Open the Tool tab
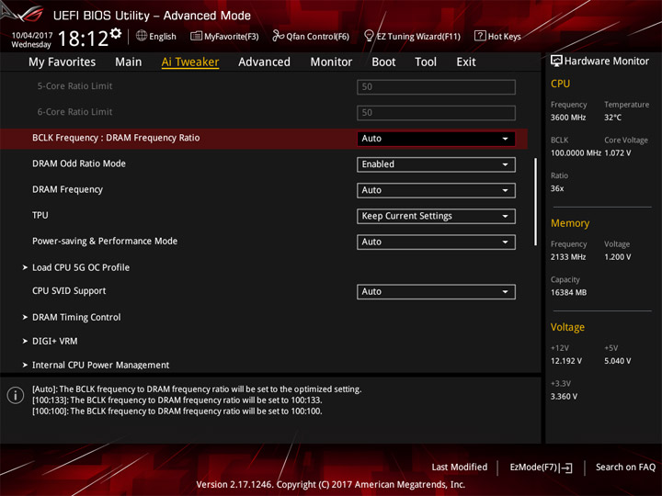Screen dimensions: 662x496 coord(426,62)
